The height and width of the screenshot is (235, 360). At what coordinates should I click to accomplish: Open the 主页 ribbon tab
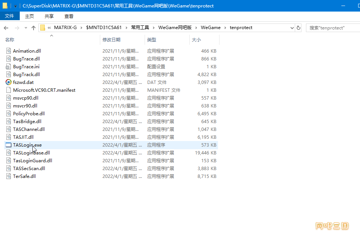tap(29, 16)
